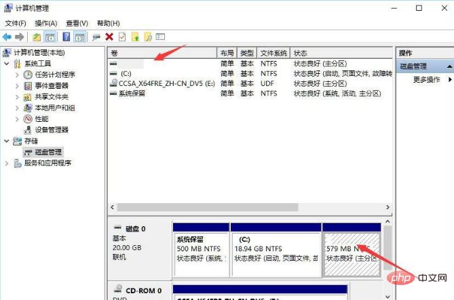Click the red X delete icon
The width and height of the screenshot is (454, 300).
(109, 37)
